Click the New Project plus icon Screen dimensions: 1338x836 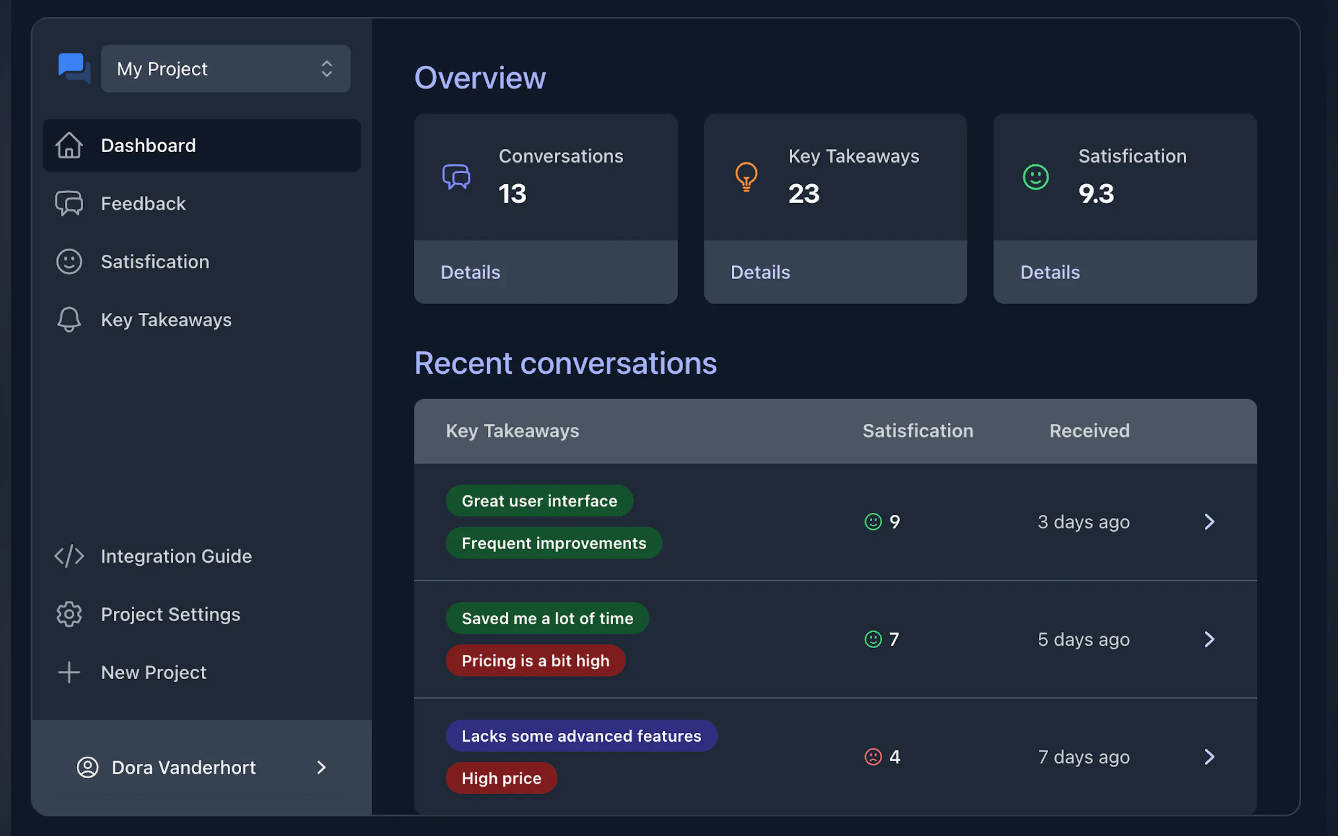pos(69,672)
